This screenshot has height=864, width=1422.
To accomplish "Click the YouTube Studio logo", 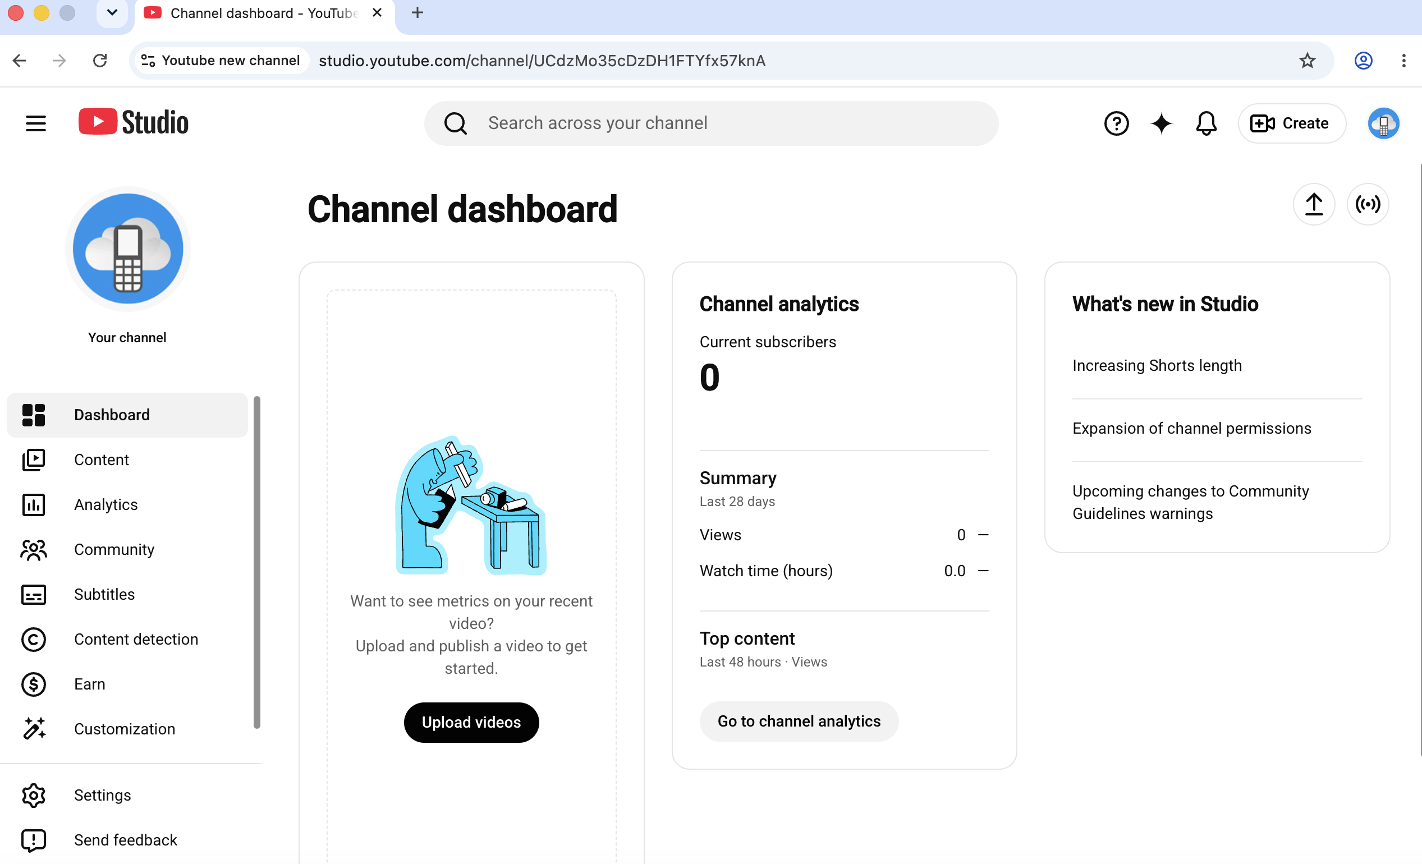I will pos(134,122).
